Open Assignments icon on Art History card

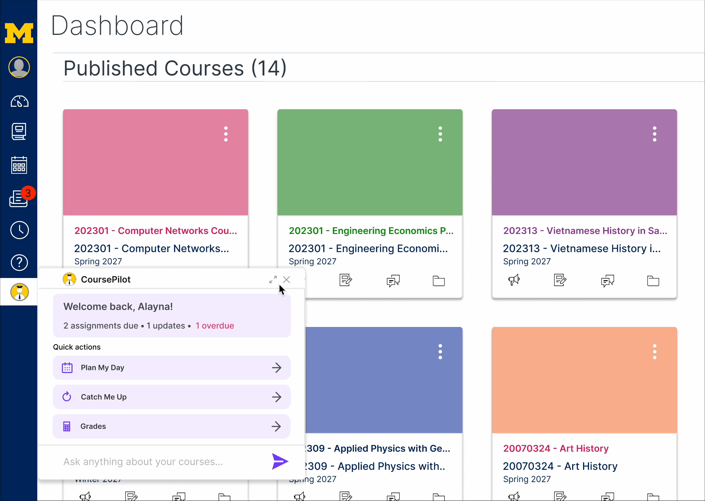560,496
